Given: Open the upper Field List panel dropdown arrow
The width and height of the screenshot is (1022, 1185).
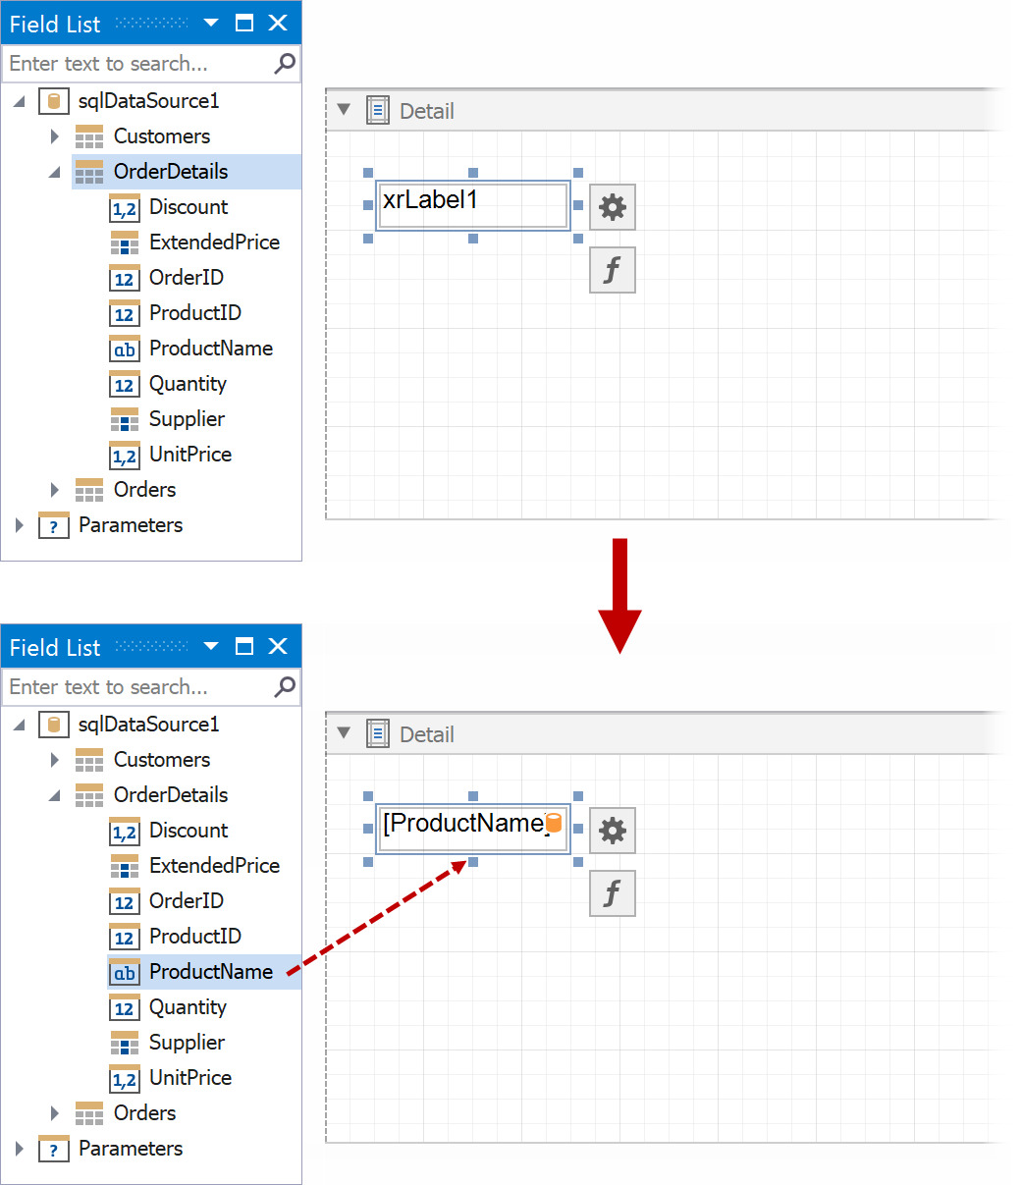Looking at the screenshot, I should tap(211, 24).
